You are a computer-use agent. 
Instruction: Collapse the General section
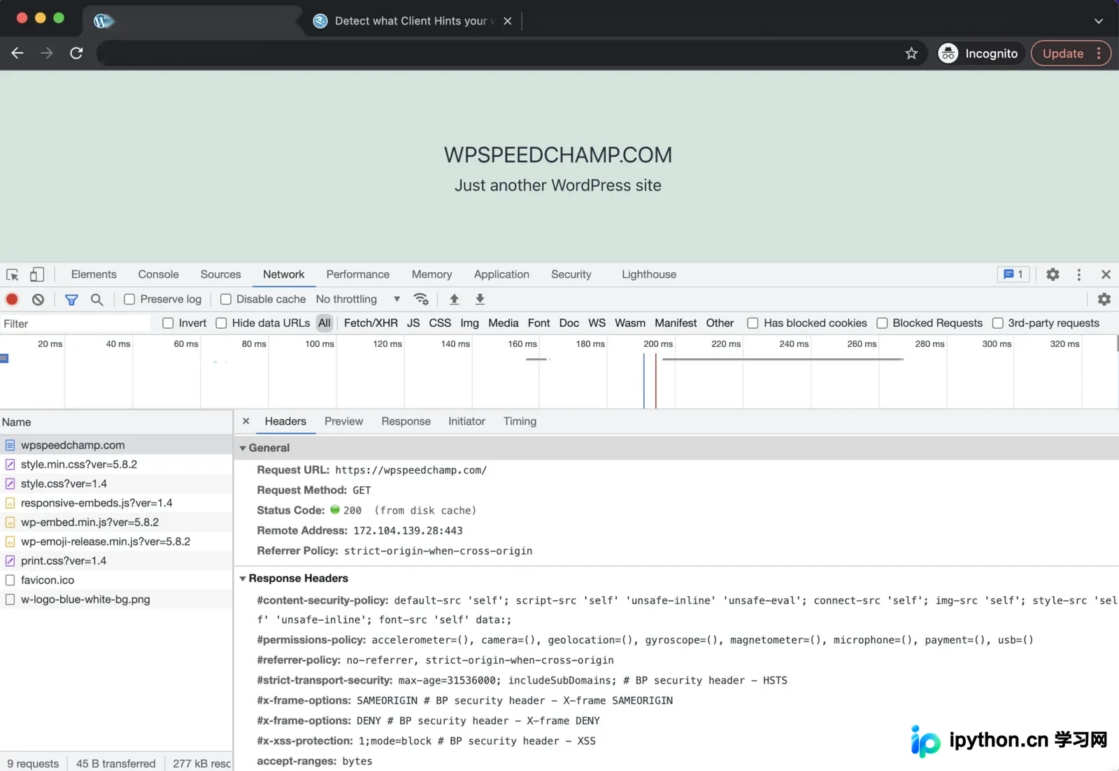[243, 448]
